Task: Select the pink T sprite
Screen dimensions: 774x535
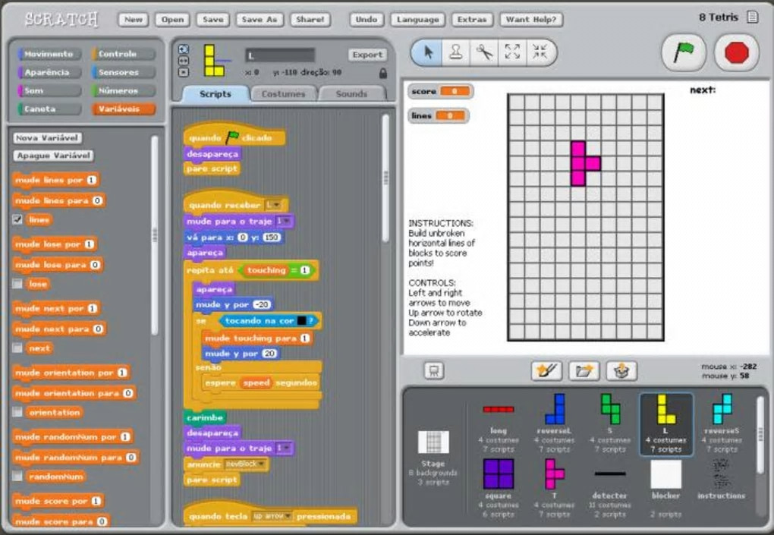Action: 555,489
